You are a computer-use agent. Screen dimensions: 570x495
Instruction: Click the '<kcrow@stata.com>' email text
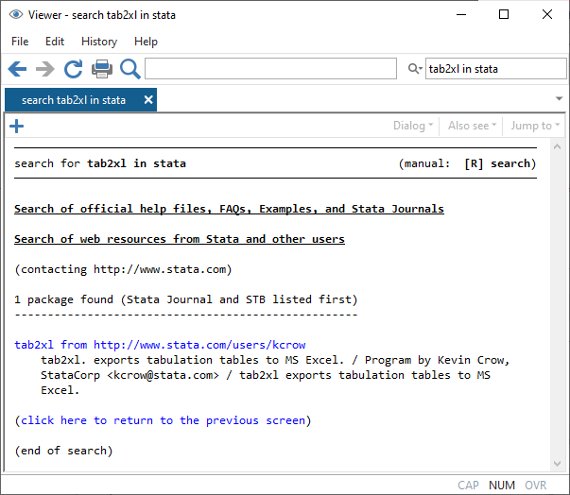coord(163,375)
